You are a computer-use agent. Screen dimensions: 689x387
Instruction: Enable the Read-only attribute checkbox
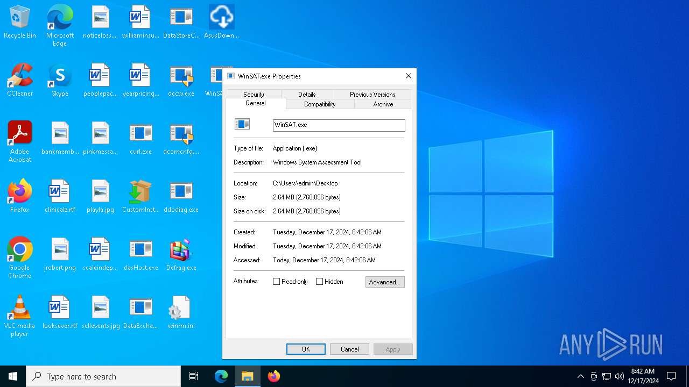click(x=276, y=282)
